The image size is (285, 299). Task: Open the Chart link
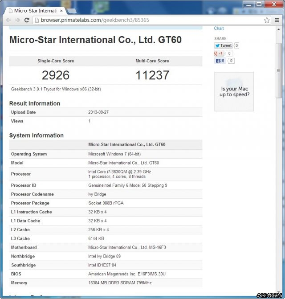tap(219, 28)
